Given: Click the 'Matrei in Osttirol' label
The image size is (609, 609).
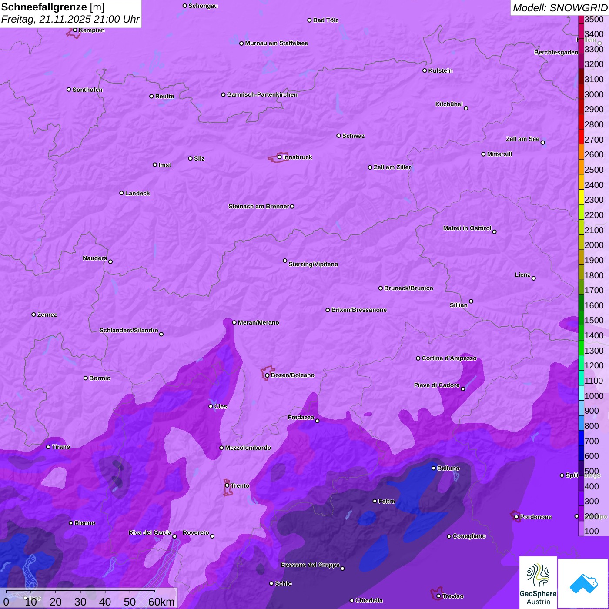Looking at the screenshot, I should [467, 228].
